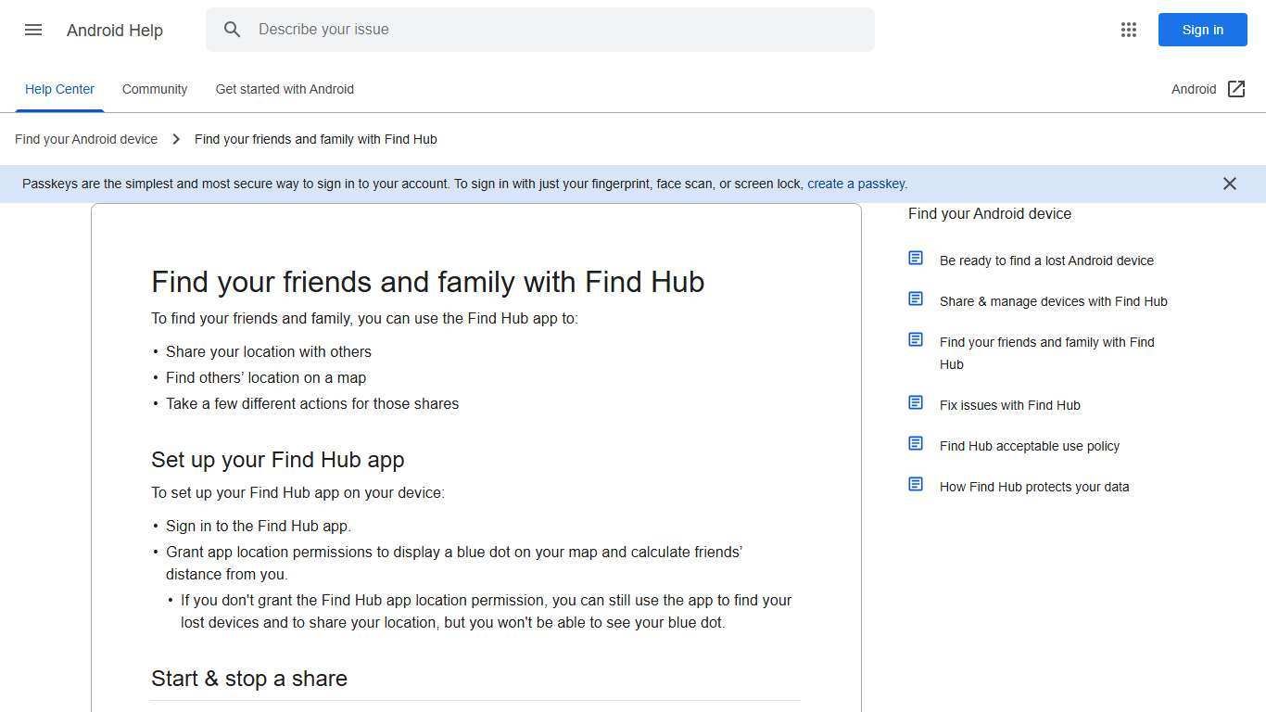Open Find your Android device breadcrumb link

[x=86, y=139]
